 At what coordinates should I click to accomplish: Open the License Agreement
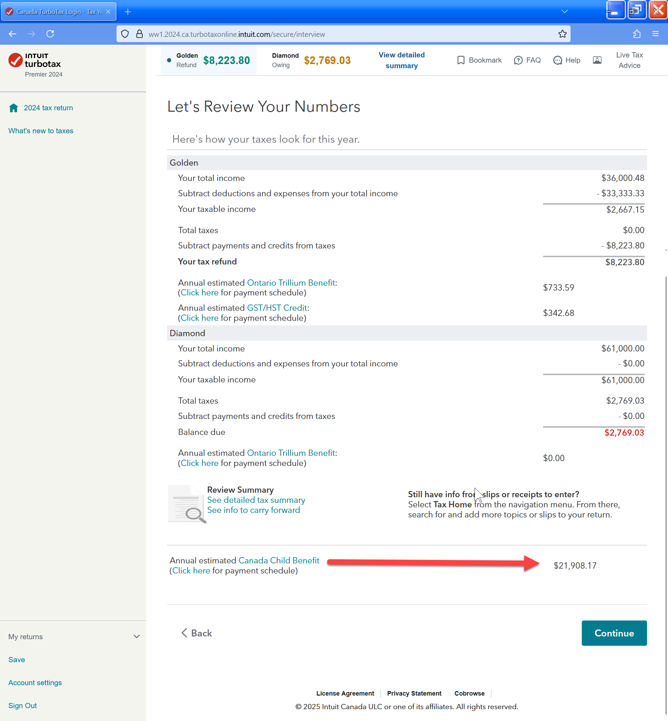(345, 693)
